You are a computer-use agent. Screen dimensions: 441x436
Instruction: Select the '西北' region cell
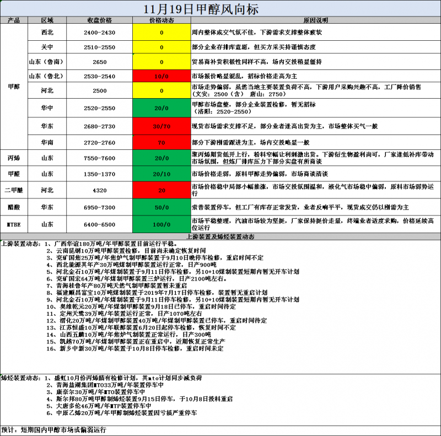tap(47, 33)
